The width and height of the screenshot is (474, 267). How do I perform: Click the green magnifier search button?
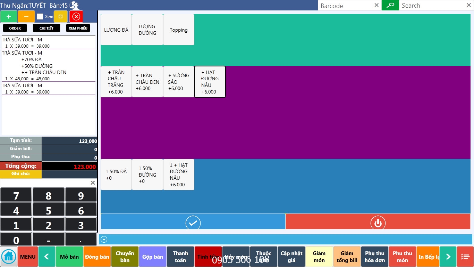pos(390,5)
